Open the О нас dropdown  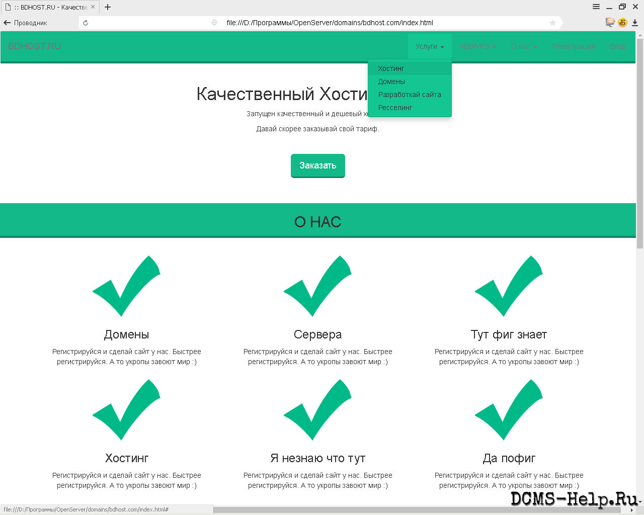[524, 46]
